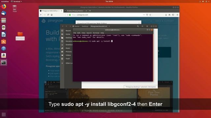Open Ubuntu Software from the dock

point(4,42)
